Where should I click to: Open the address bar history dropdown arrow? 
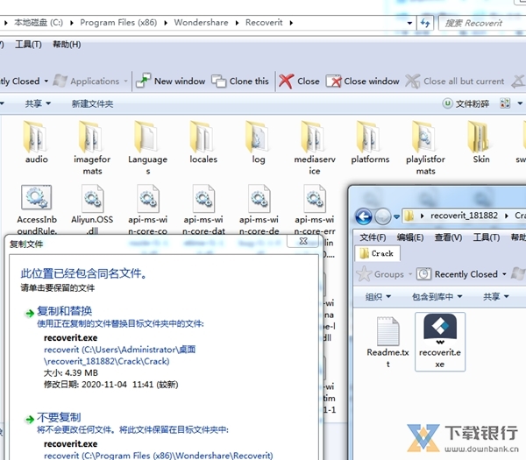[x=409, y=23]
